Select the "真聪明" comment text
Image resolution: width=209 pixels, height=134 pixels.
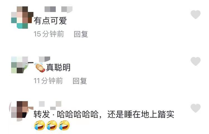tap(58, 67)
